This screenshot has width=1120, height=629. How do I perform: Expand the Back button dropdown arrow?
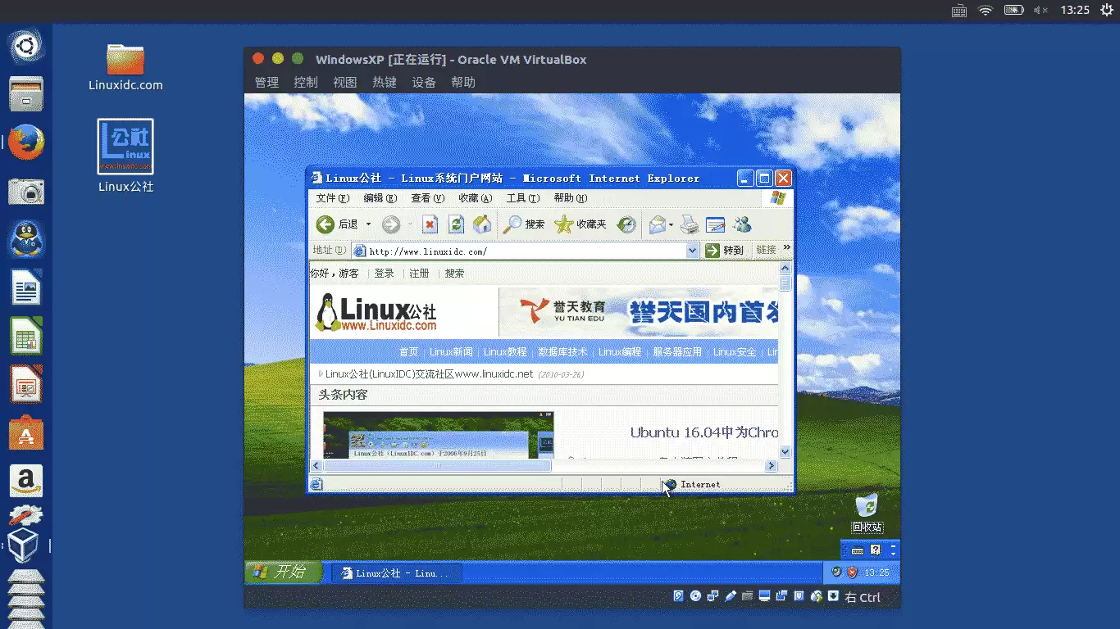368,224
